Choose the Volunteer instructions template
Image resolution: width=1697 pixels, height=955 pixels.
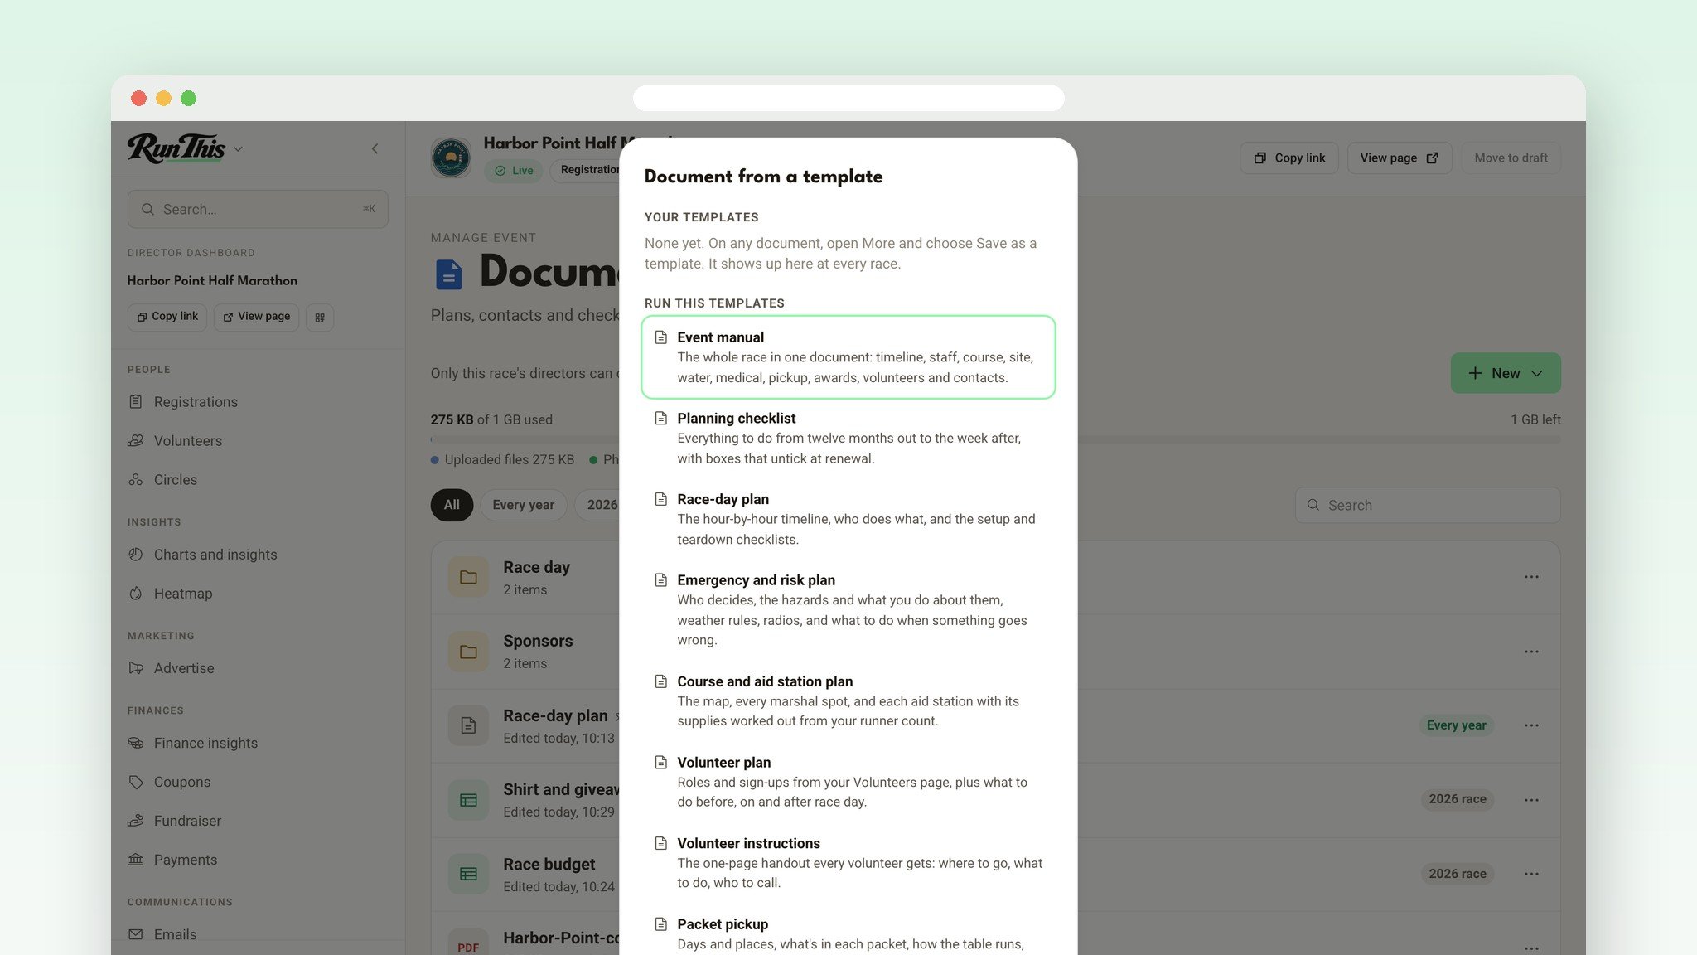click(x=848, y=863)
